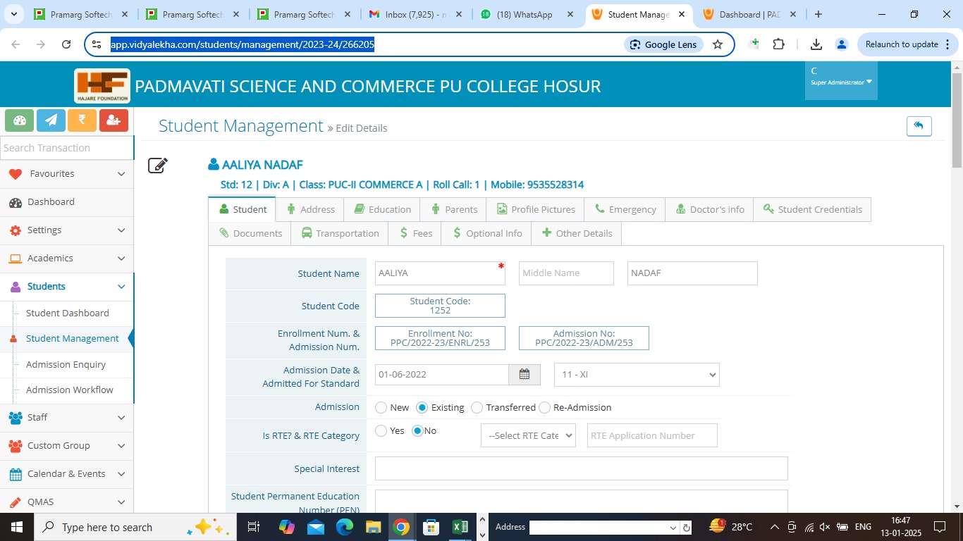The height and width of the screenshot is (541, 963).
Task: Open File Explorer from the taskbar
Action: point(373,527)
